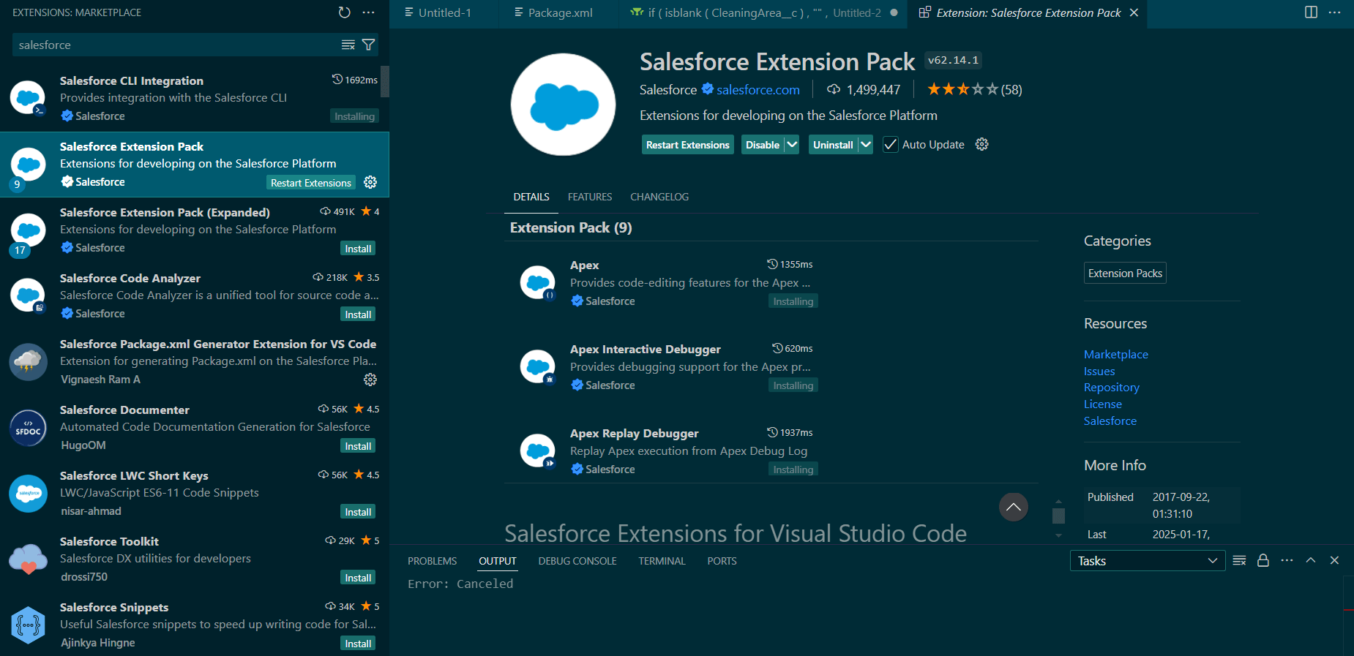Expand the Uninstall button dropdown arrow
Viewport: 1354px width, 656px height.
coord(866,145)
